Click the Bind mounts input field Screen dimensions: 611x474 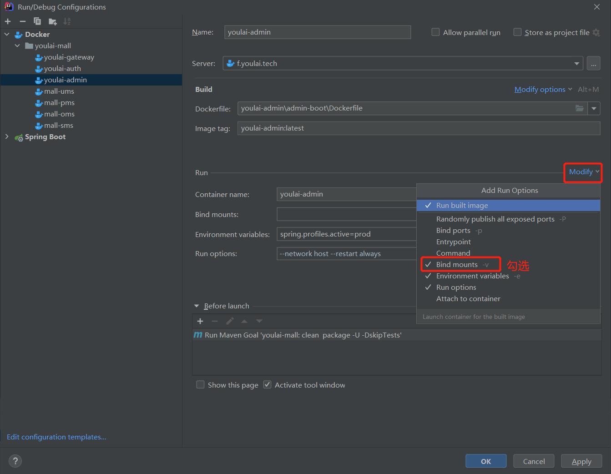[x=347, y=214]
